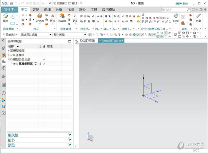Open the Roles resource tab icon
Screen dimensions: 208x153
(3, 113)
